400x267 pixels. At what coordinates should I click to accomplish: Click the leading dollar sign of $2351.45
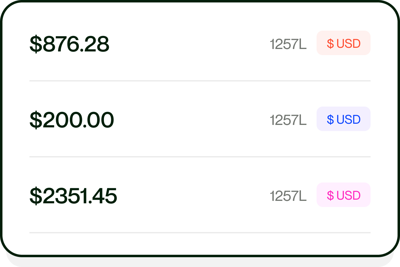pyautogui.click(x=36, y=196)
